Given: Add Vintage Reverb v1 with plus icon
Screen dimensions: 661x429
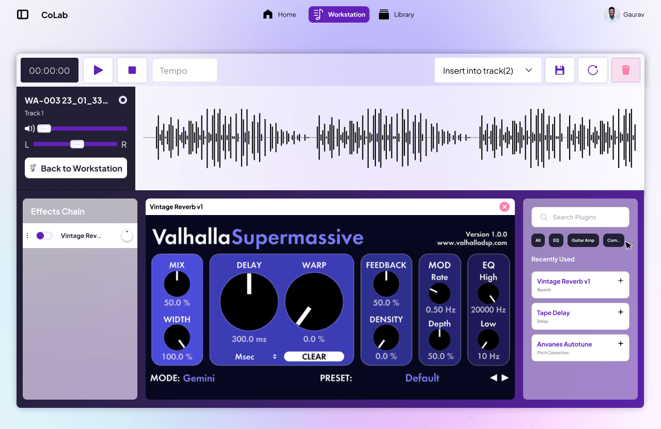Looking at the screenshot, I should [621, 281].
